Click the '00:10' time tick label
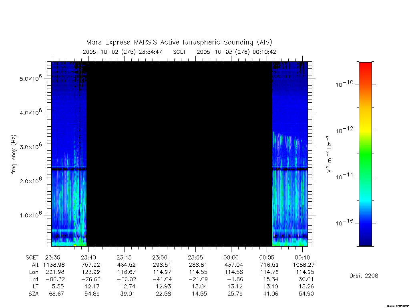The width and height of the screenshot is (410, 308). pos(303,257)
